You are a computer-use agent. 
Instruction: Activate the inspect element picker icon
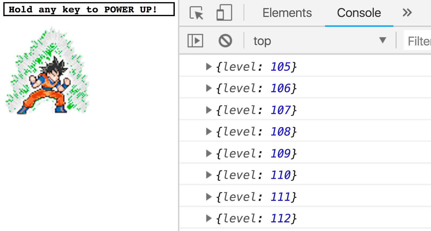196,13
